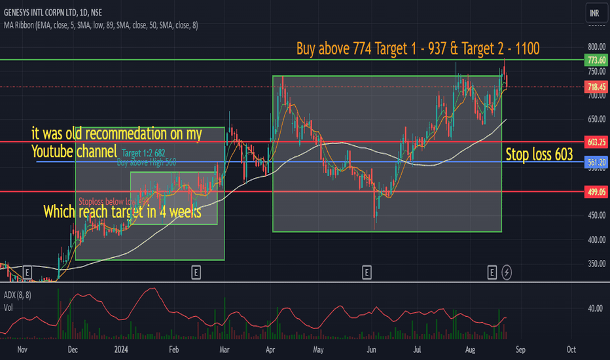610x360 pixels.
Task: Click the GENESYS INTL CORPN LTD chart title
Action: pos(53,12)
